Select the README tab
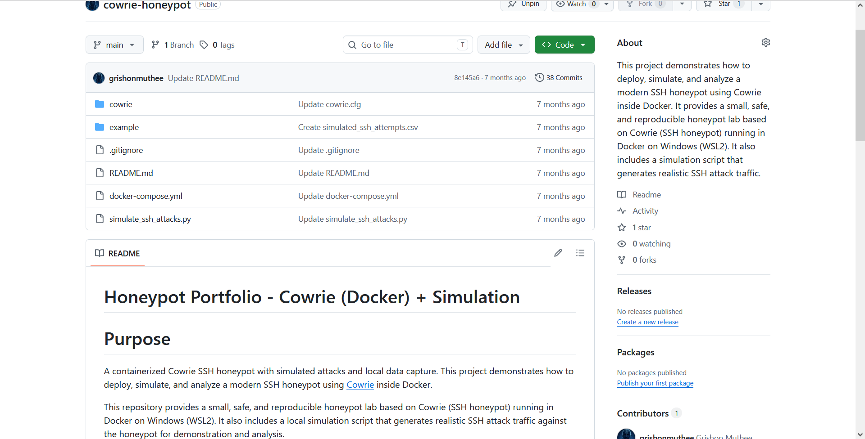 [x=118, y=253]
